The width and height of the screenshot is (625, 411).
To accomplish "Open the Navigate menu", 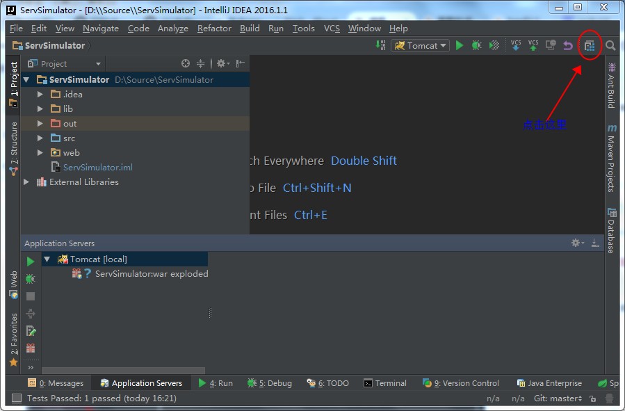I will 101,29.
